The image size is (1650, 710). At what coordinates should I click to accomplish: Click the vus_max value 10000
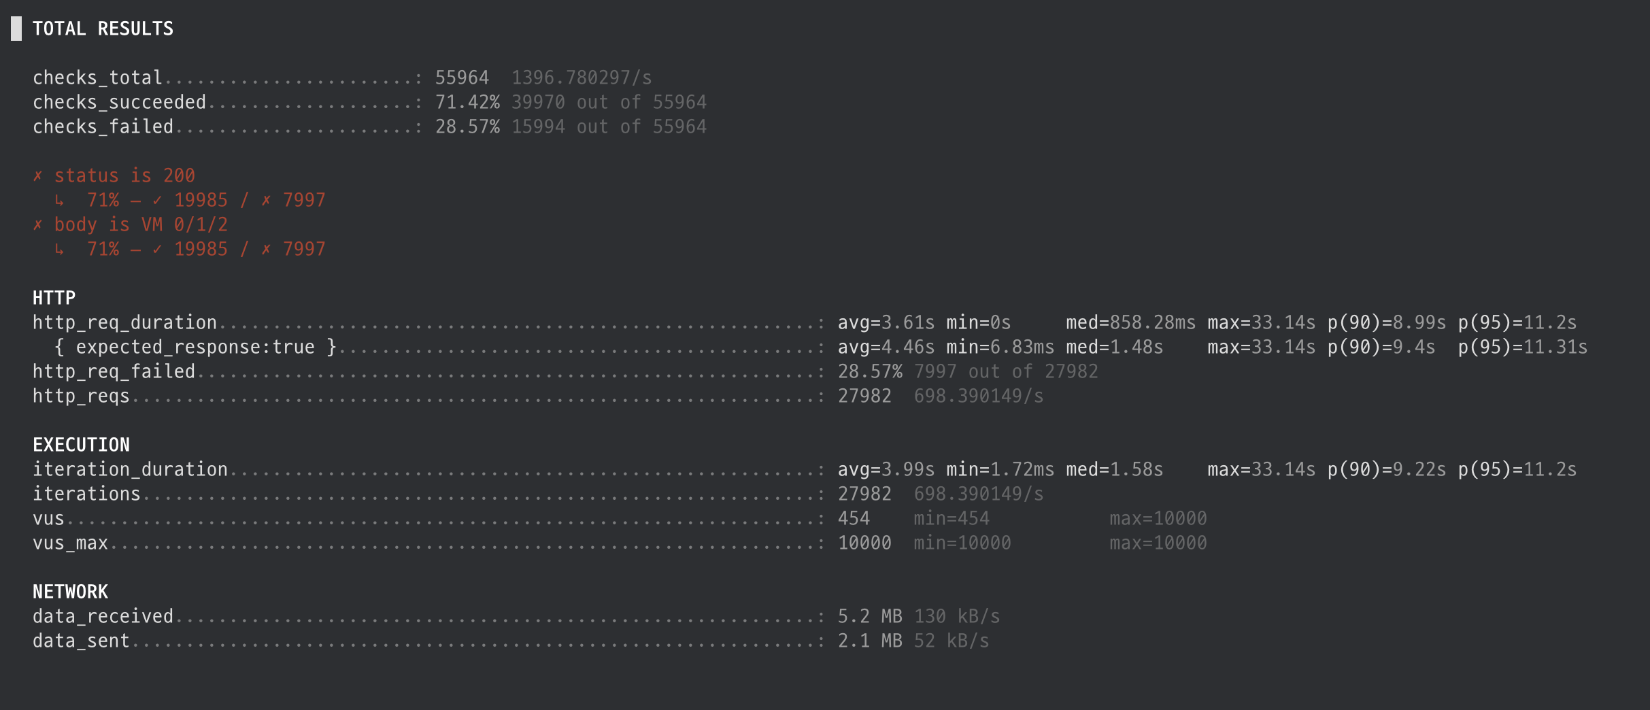(x=865, y=543)
